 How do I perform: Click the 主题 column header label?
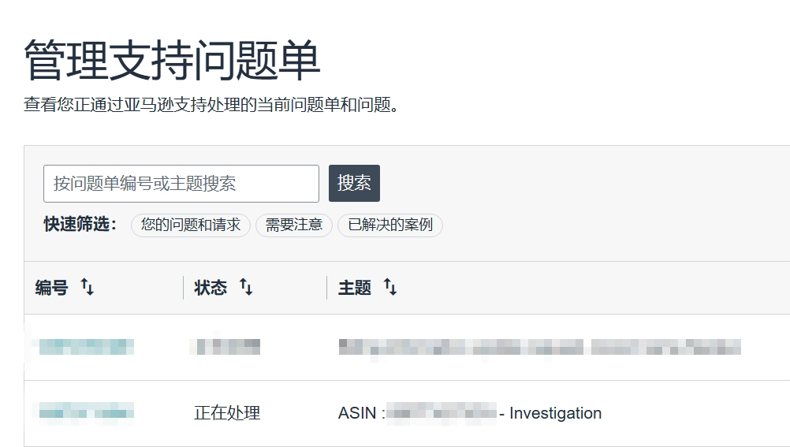tap(355, 289)
